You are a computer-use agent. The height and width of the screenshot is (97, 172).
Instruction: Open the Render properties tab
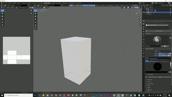click(x=144, y=27)
